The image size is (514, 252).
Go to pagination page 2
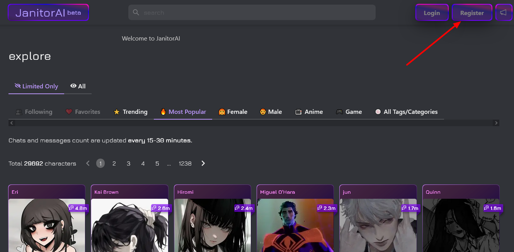[x=114, y=163]
